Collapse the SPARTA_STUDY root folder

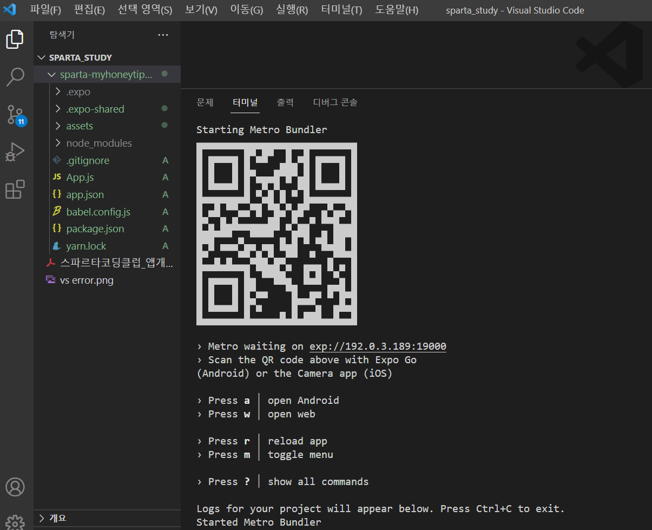coord(42,57)
